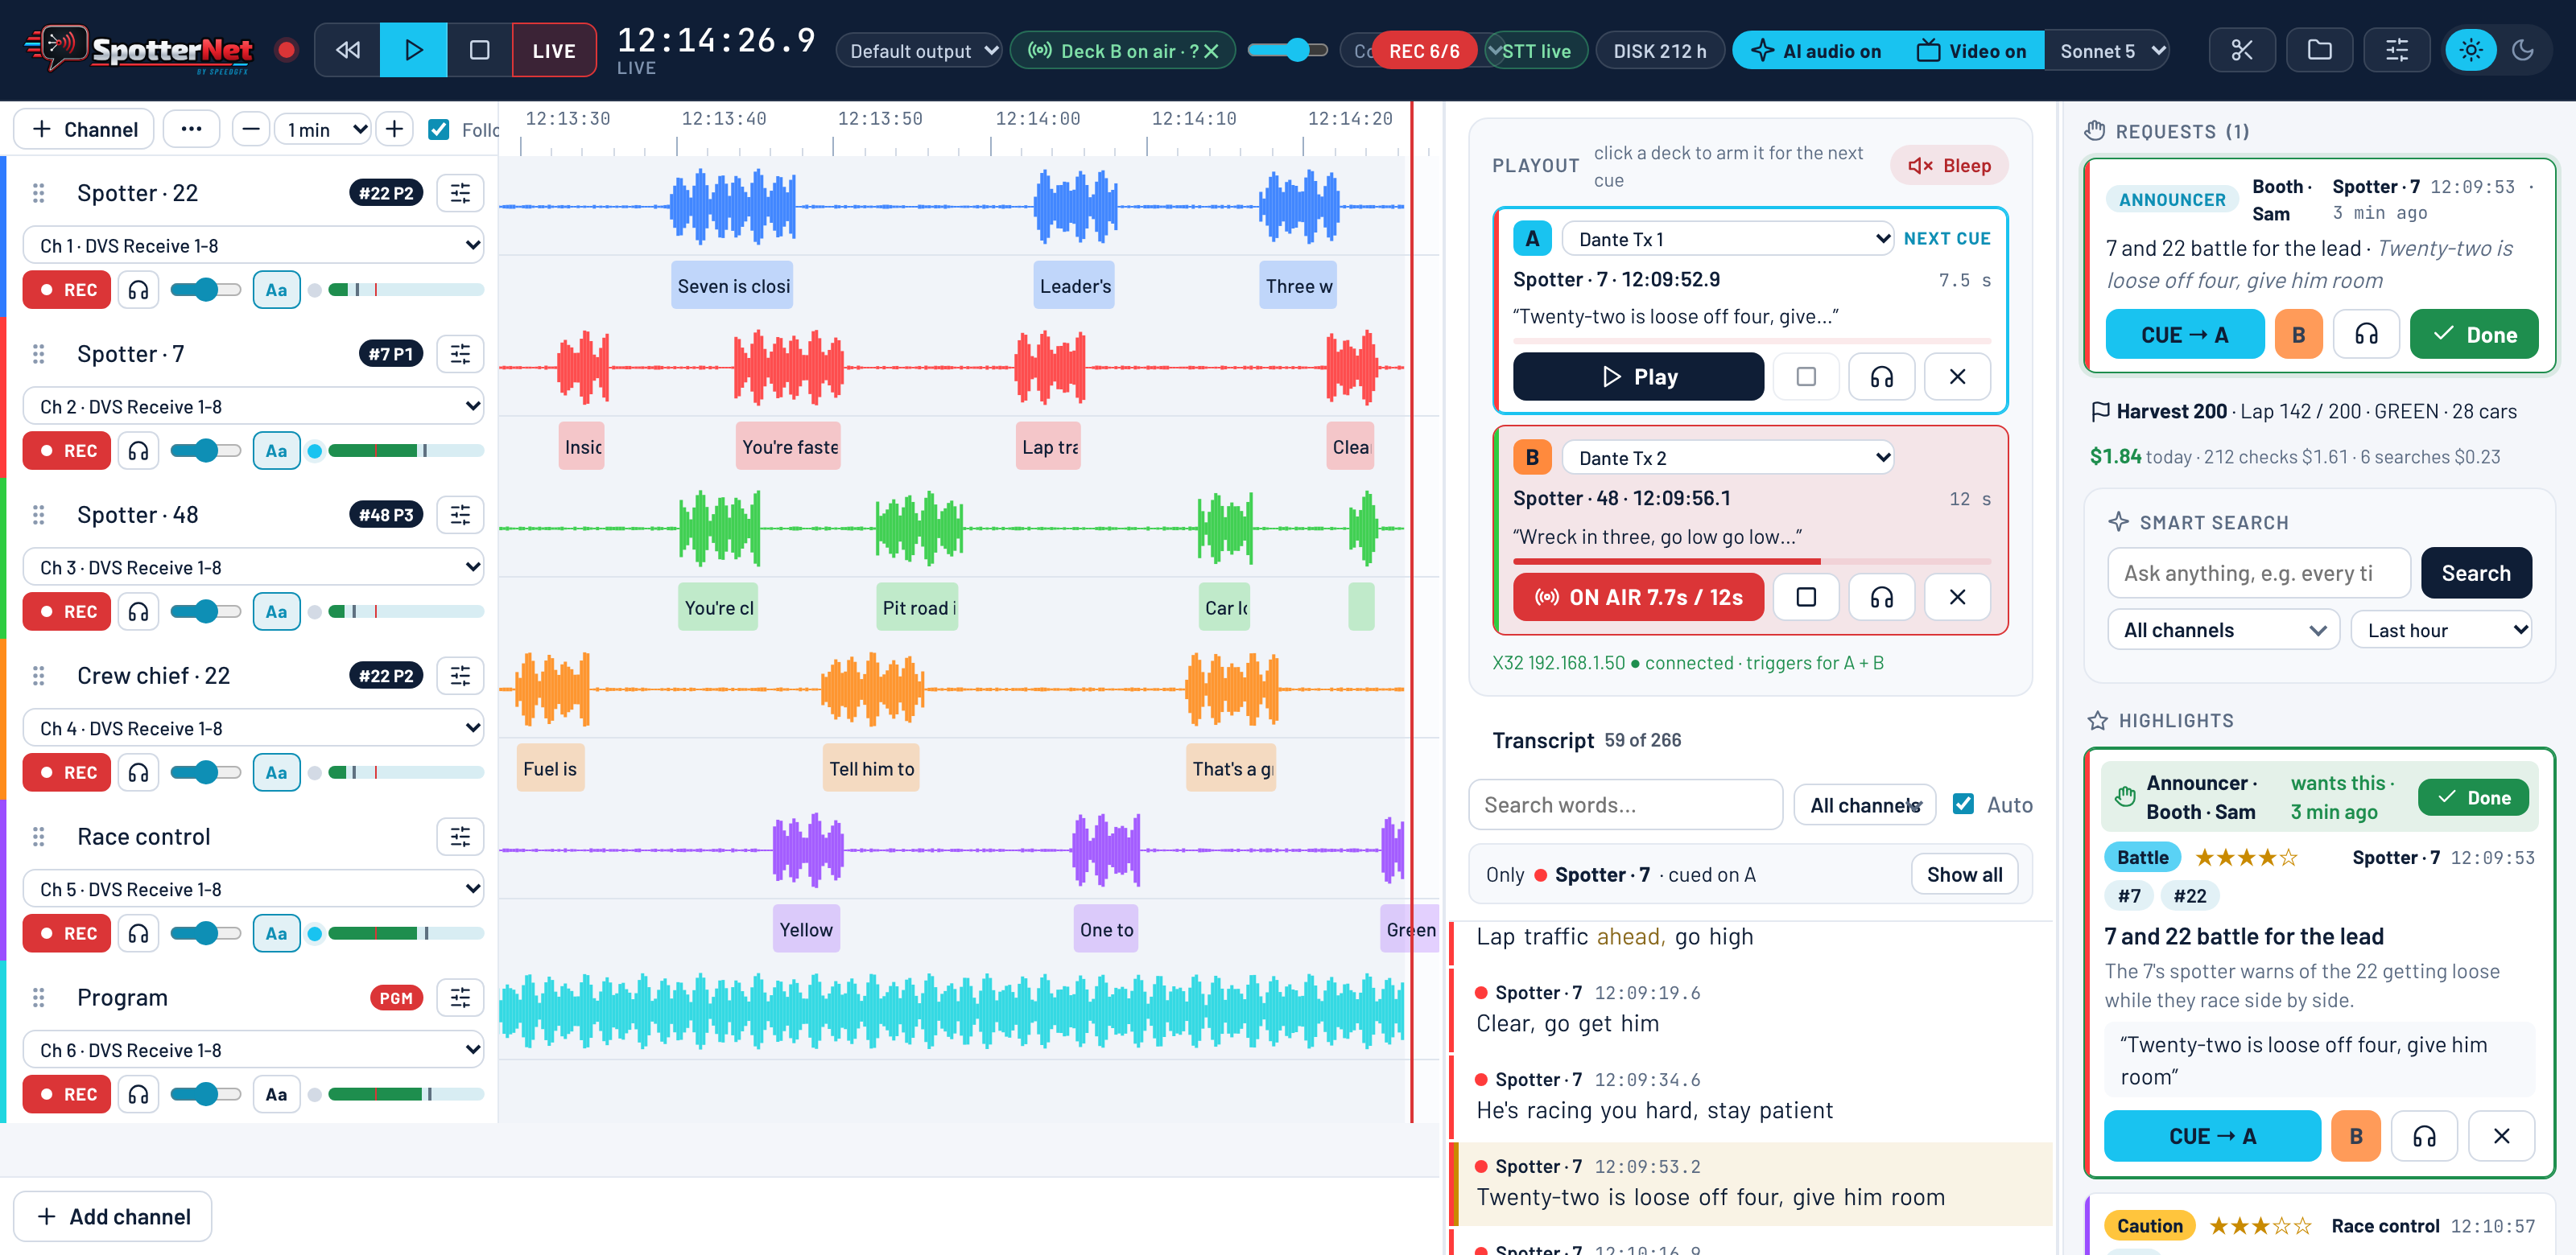The image size is (2576, 1255).
Task: Click the Ask anything smart search field
Action: coord(2259,573)
